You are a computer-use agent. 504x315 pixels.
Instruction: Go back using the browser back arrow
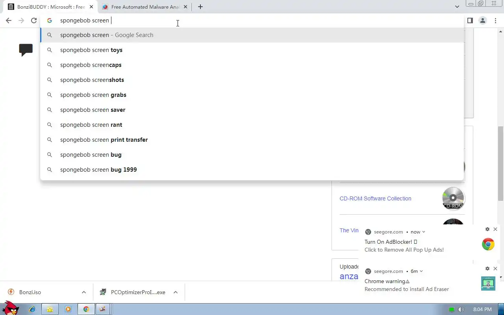pos(9,20)
